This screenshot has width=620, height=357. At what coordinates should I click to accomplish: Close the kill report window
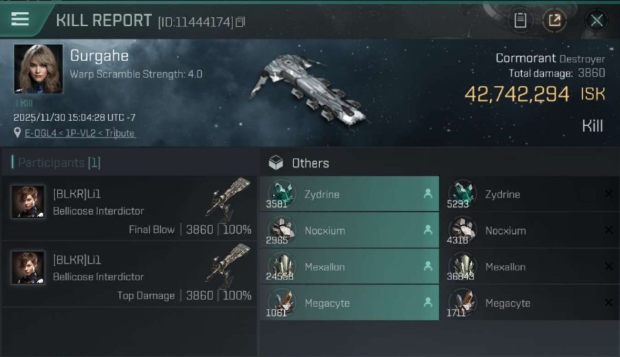pyautogui.click(x=597, y=20)
